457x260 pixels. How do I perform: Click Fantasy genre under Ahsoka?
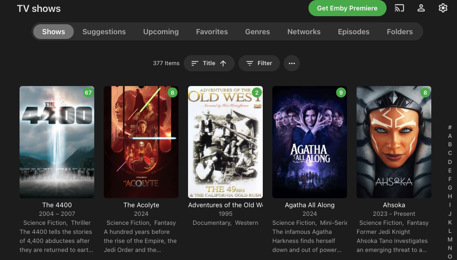click(x=417, y=223)
